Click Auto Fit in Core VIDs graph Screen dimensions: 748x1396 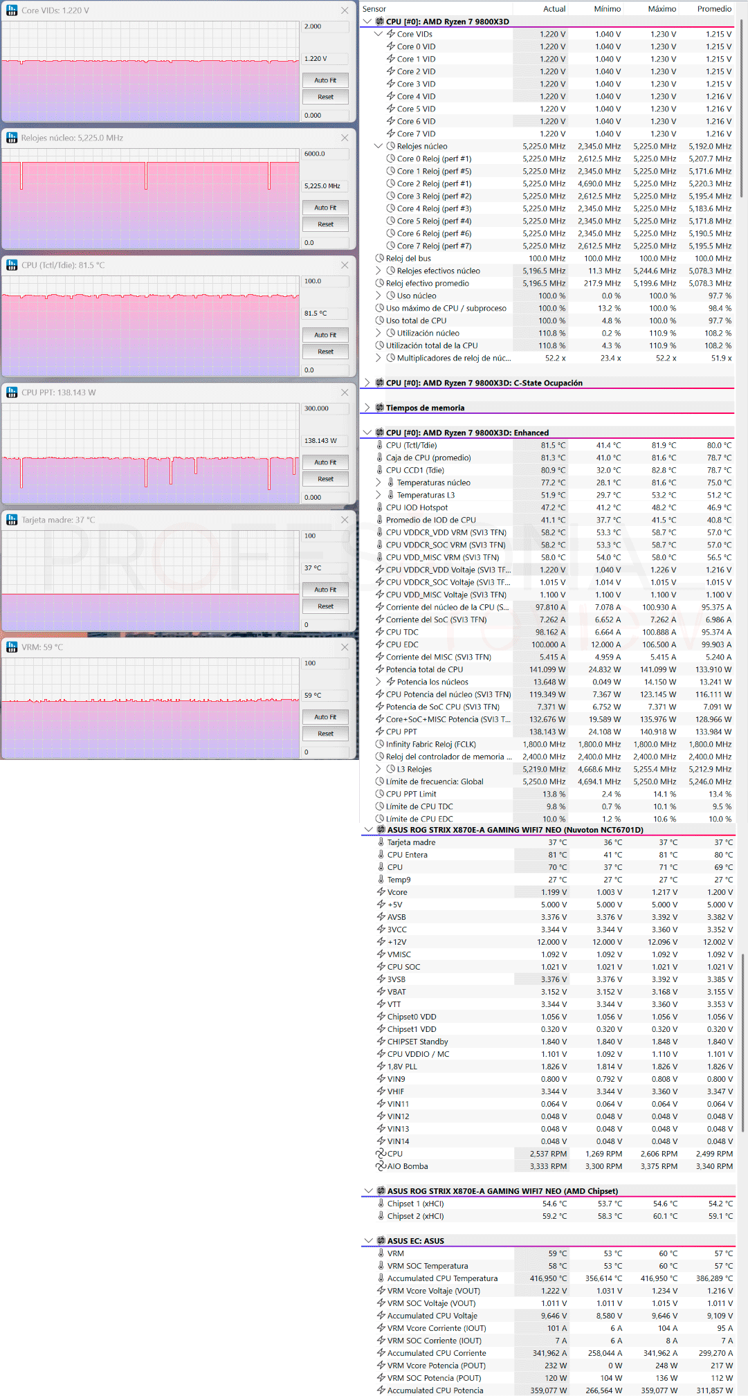(x=325, y=80)
